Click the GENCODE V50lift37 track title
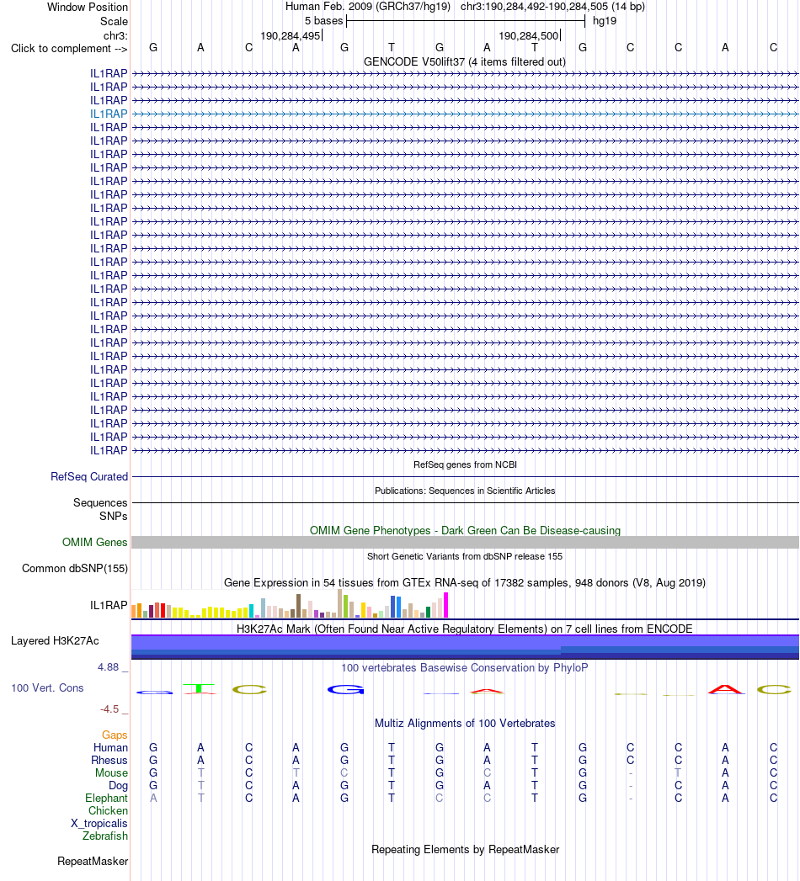Viewport: 800px width, 881px height. point(464,61)
